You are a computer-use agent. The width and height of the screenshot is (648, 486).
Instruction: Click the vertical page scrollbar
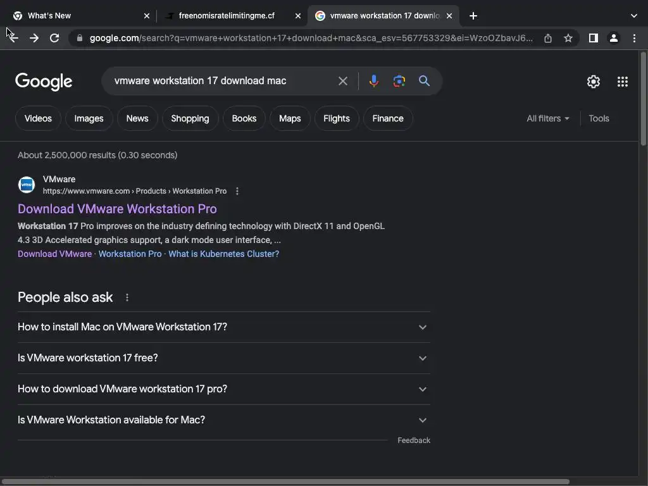(644, 98)
